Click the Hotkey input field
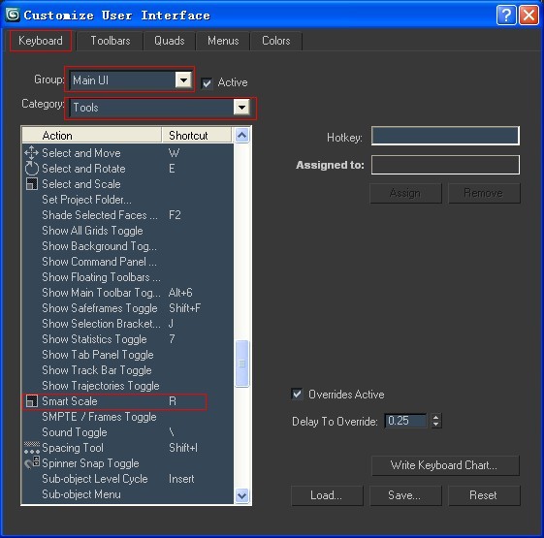The image size is (544, 538). click(445, 136)
